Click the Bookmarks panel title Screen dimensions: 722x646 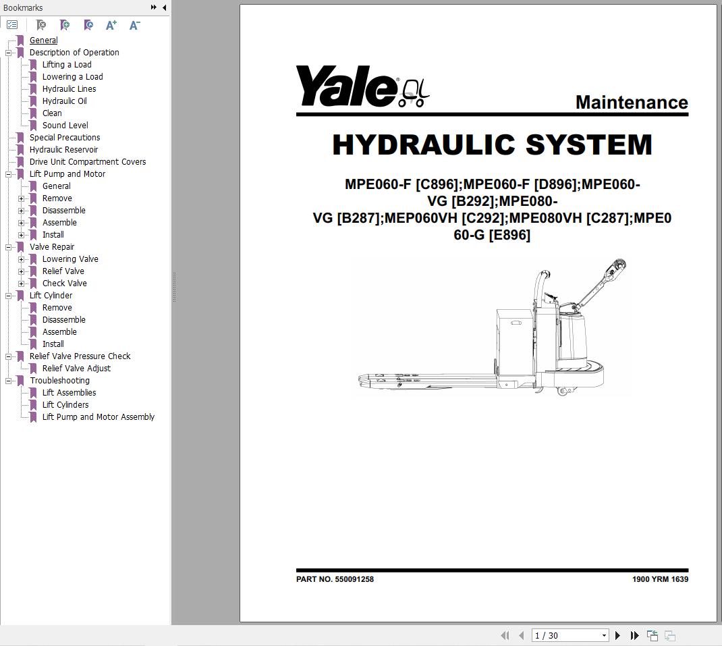pos(22,7)
